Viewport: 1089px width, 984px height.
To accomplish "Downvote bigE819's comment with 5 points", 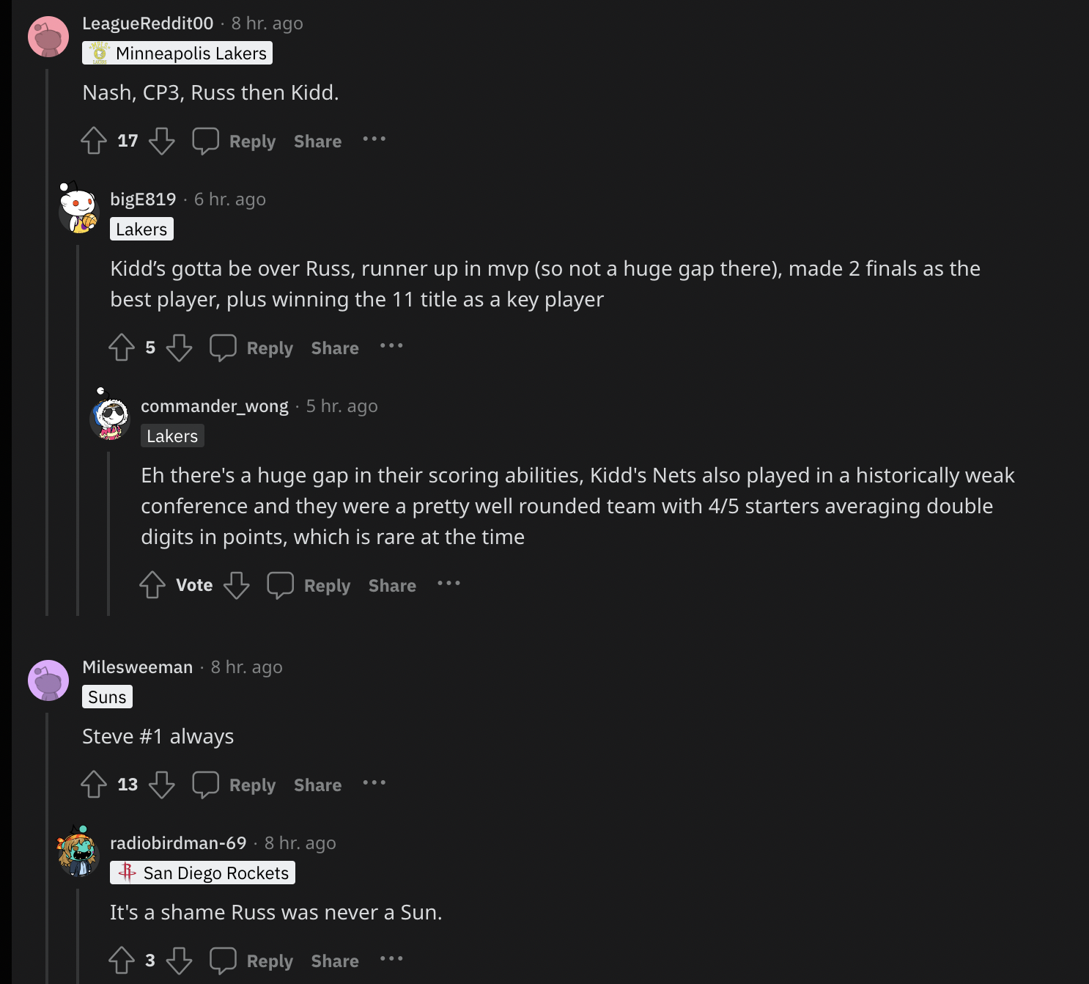I will tap(179, 348).
